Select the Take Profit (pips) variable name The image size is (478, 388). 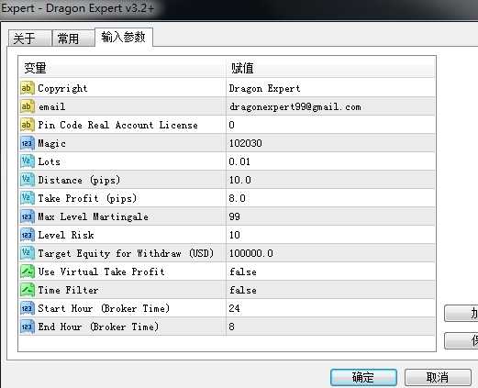pos(87,198)
